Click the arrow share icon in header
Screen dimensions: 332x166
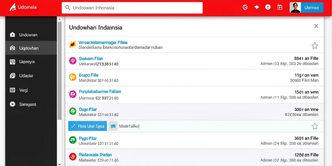[x=257, y=7]
